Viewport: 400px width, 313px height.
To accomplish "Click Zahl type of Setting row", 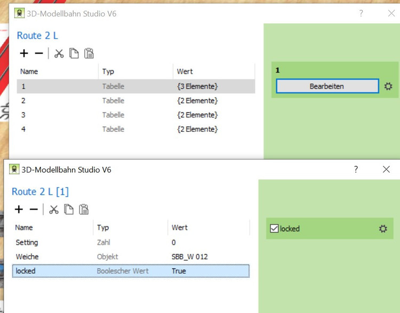I will [103, 242].
